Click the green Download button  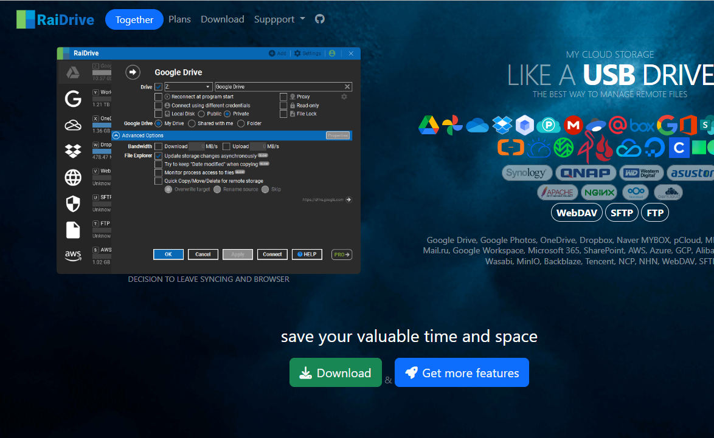[x=336, y=372]
